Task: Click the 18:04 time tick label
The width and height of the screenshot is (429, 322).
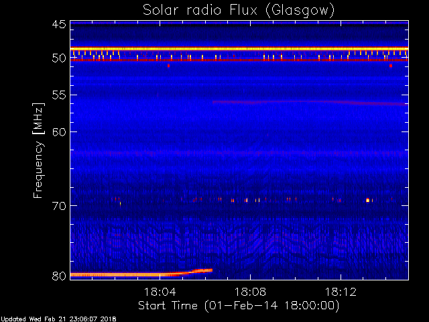Action: 160,292
